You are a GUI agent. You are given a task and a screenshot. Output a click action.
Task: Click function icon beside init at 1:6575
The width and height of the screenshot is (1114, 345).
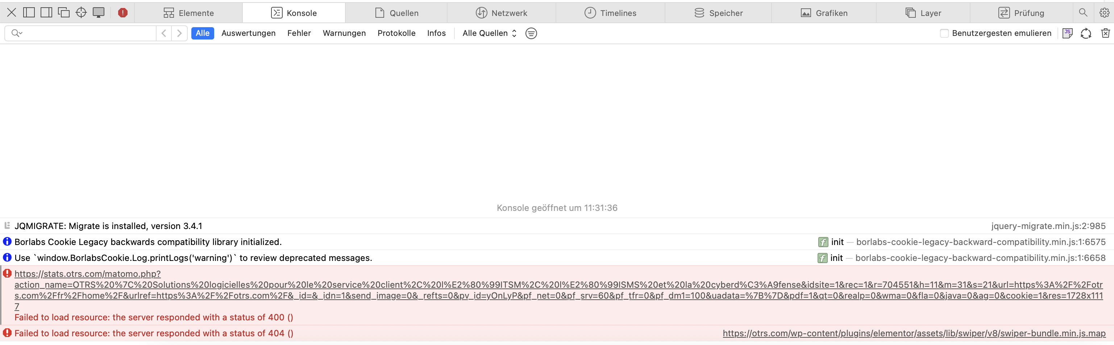point(823,242)
